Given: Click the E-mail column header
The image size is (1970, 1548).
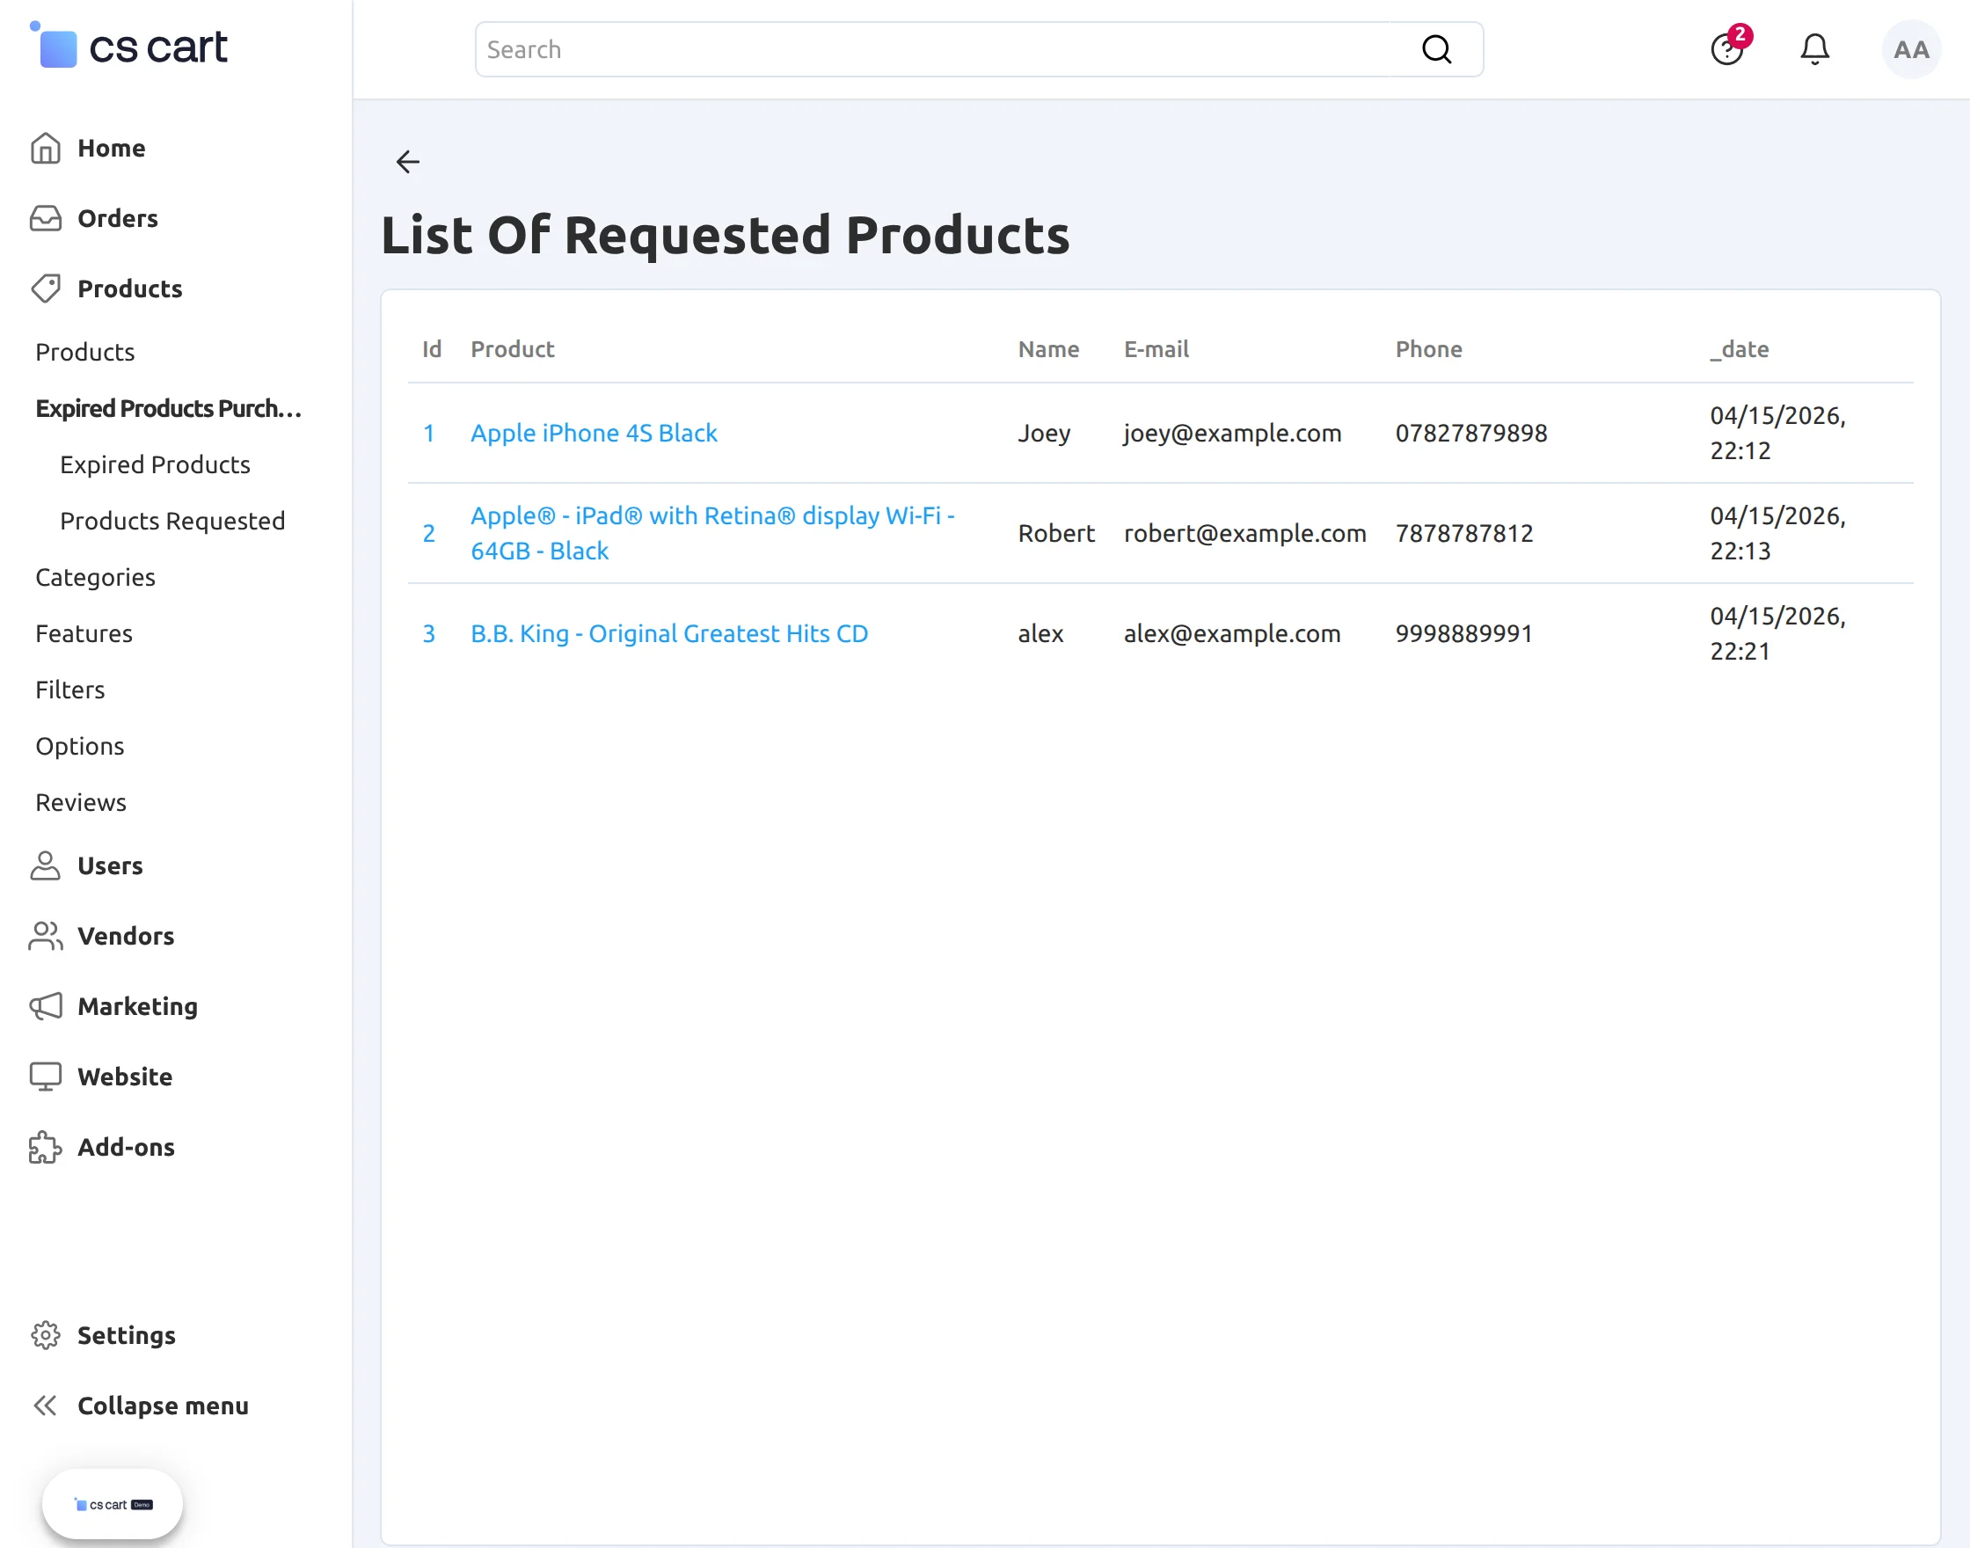Looking at the screenshot, I should pyautogui.click(x=1156, y=349).
